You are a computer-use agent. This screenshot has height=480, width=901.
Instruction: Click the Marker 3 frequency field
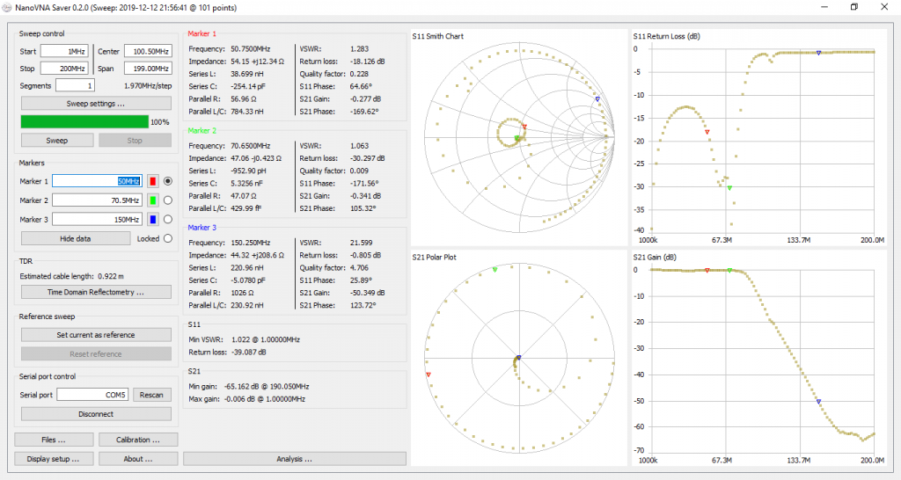pos(97,219)
